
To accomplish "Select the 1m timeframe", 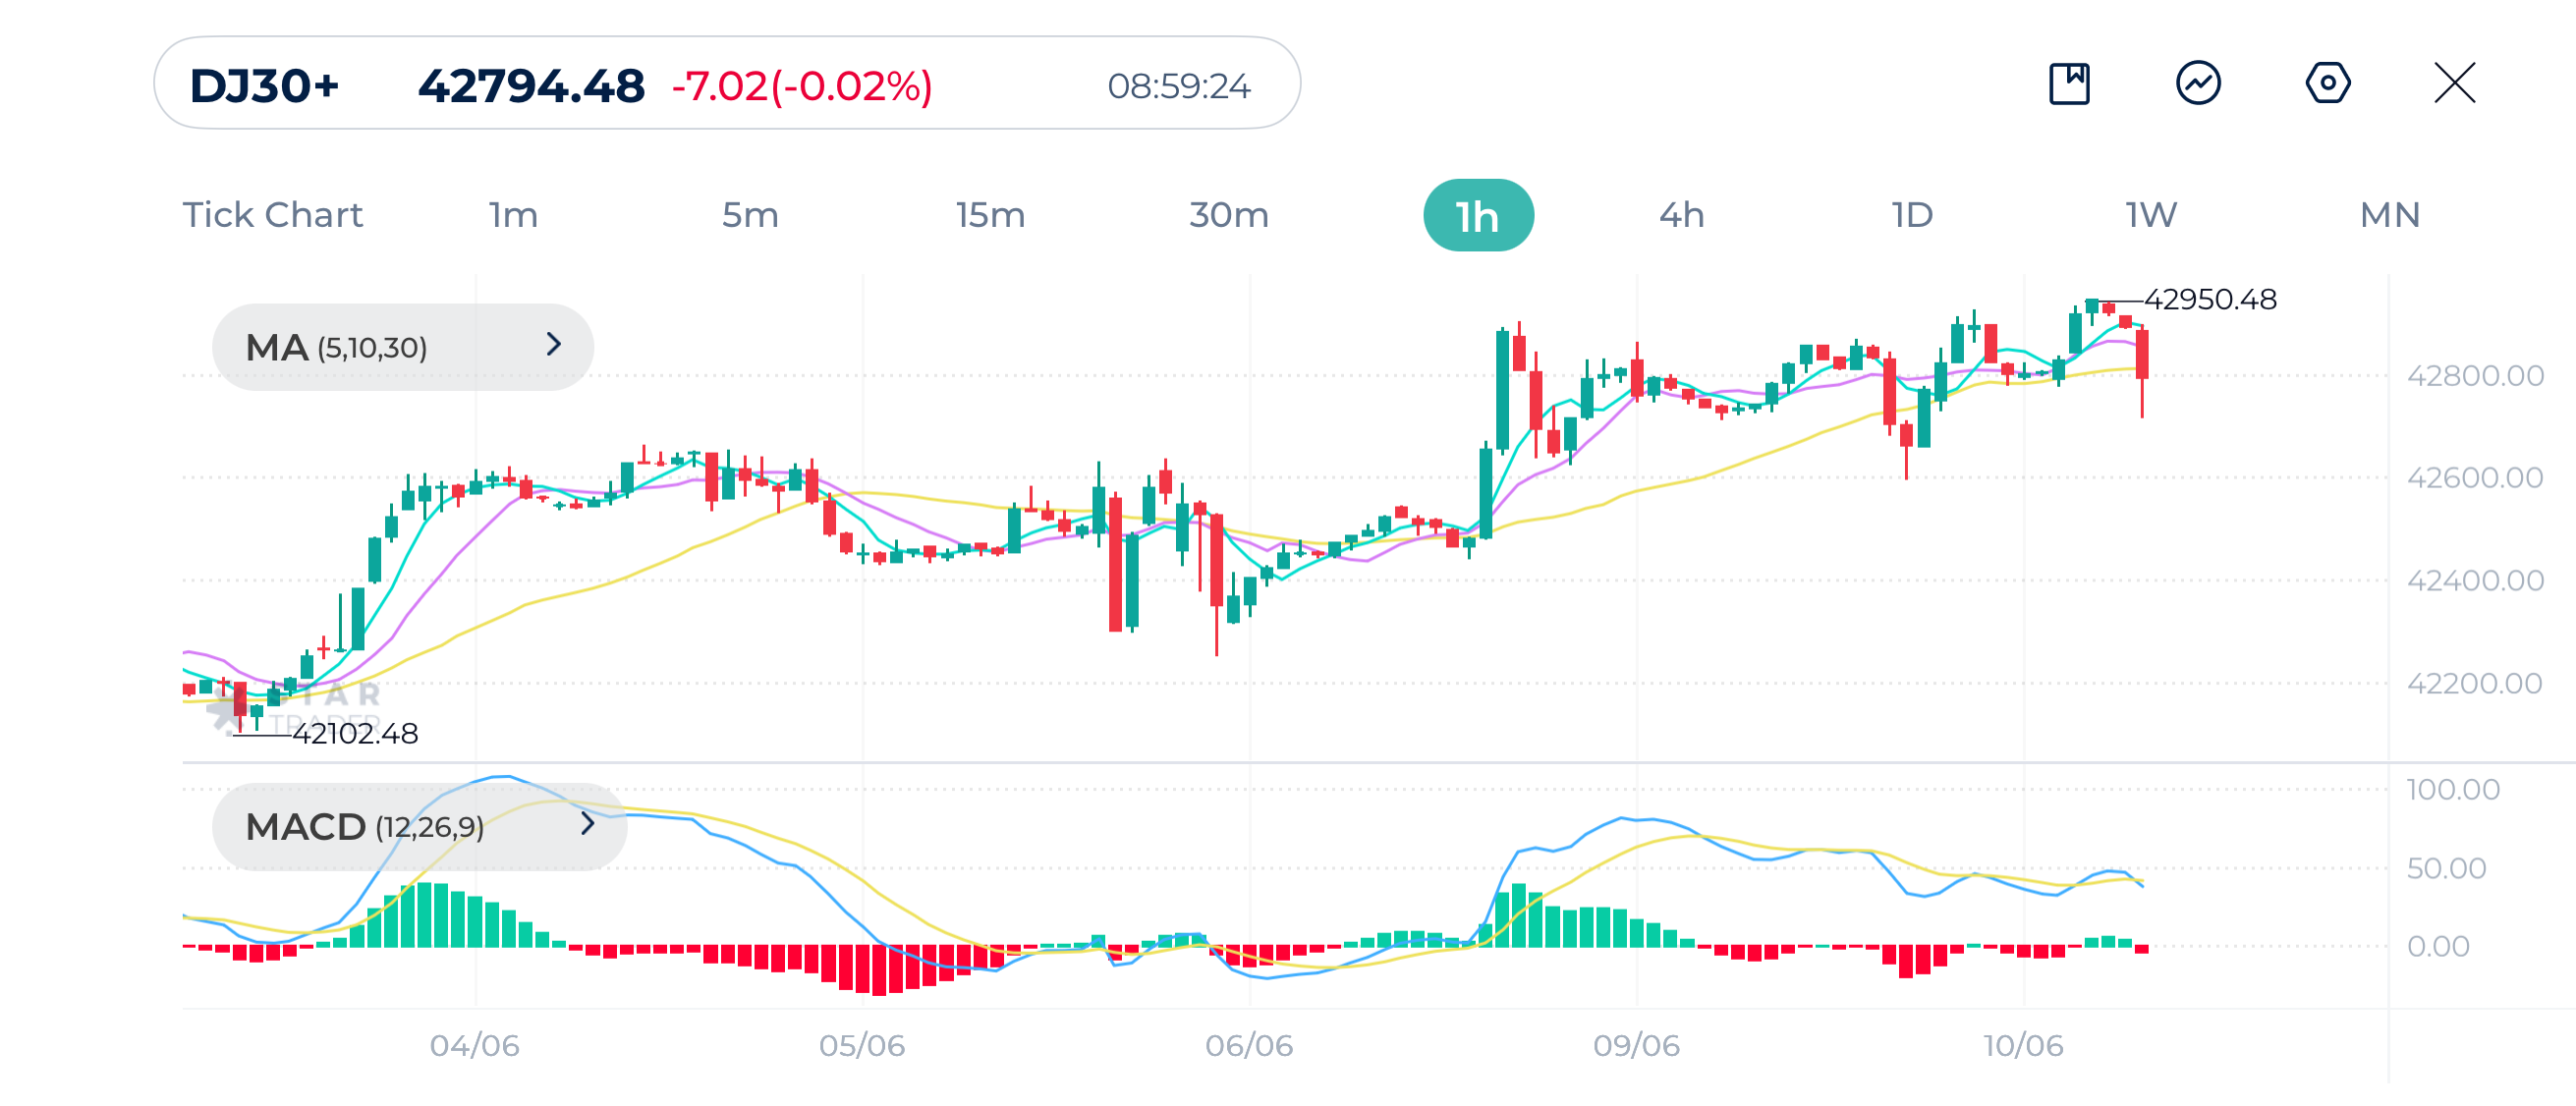I will coord(513,215).
